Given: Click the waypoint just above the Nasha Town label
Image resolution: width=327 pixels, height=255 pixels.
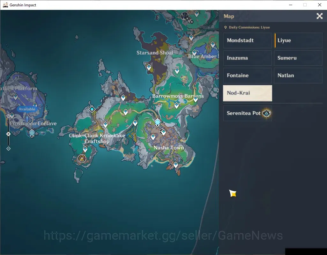Looking at the screenshot, I should click(x=153, y=137).
